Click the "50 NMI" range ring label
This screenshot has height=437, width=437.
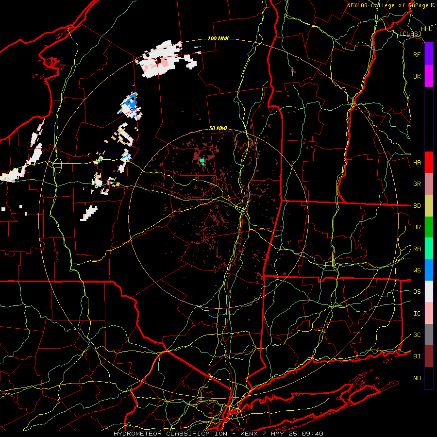218,129
